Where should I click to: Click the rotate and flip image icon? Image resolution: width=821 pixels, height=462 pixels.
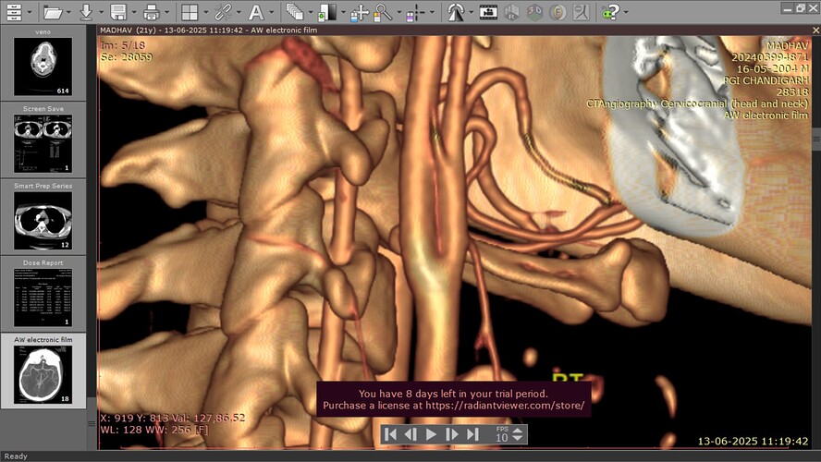(x=455, y=11)
